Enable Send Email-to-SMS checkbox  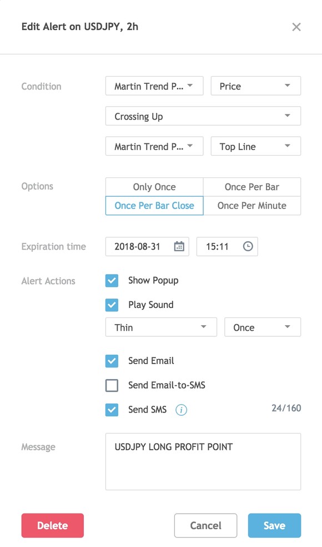112,385
